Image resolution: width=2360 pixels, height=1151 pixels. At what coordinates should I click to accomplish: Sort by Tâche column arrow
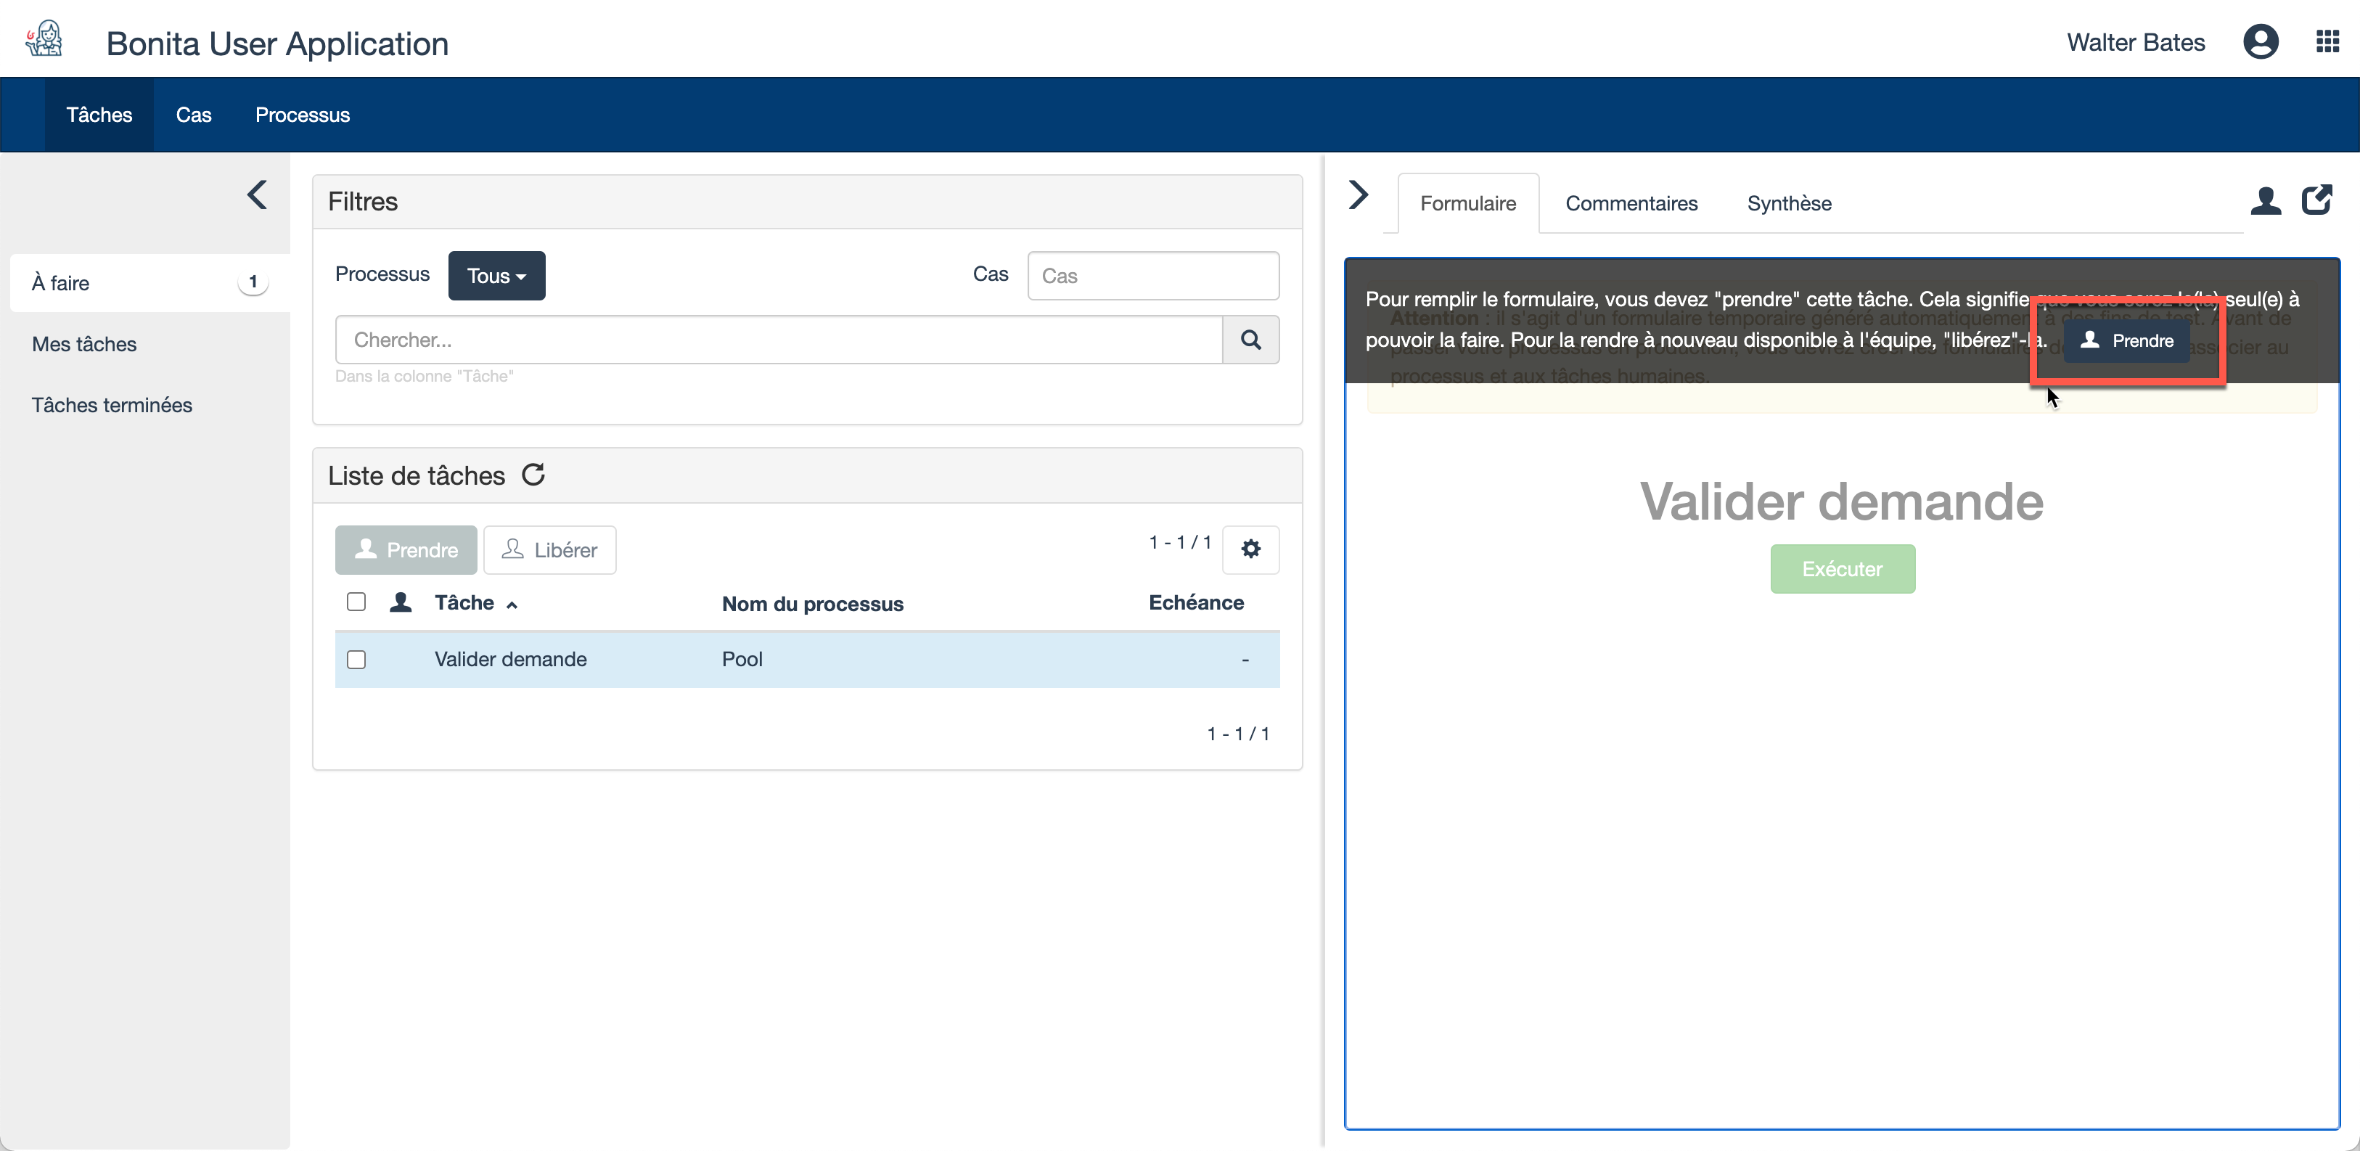(512, 605)
